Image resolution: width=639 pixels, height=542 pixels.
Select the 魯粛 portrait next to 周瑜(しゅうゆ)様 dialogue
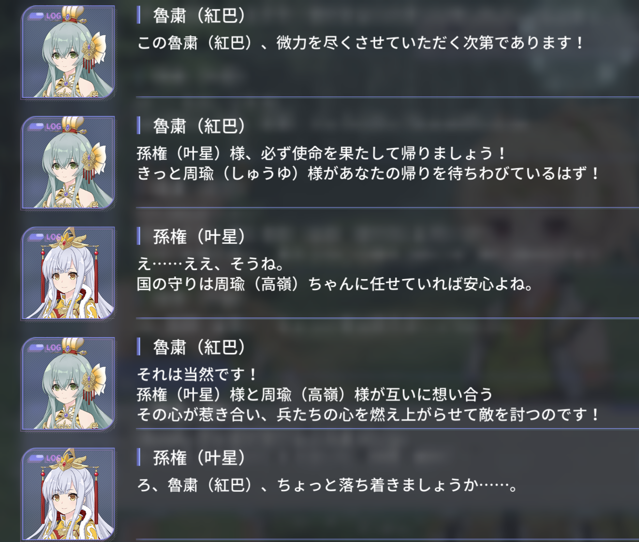68,162
